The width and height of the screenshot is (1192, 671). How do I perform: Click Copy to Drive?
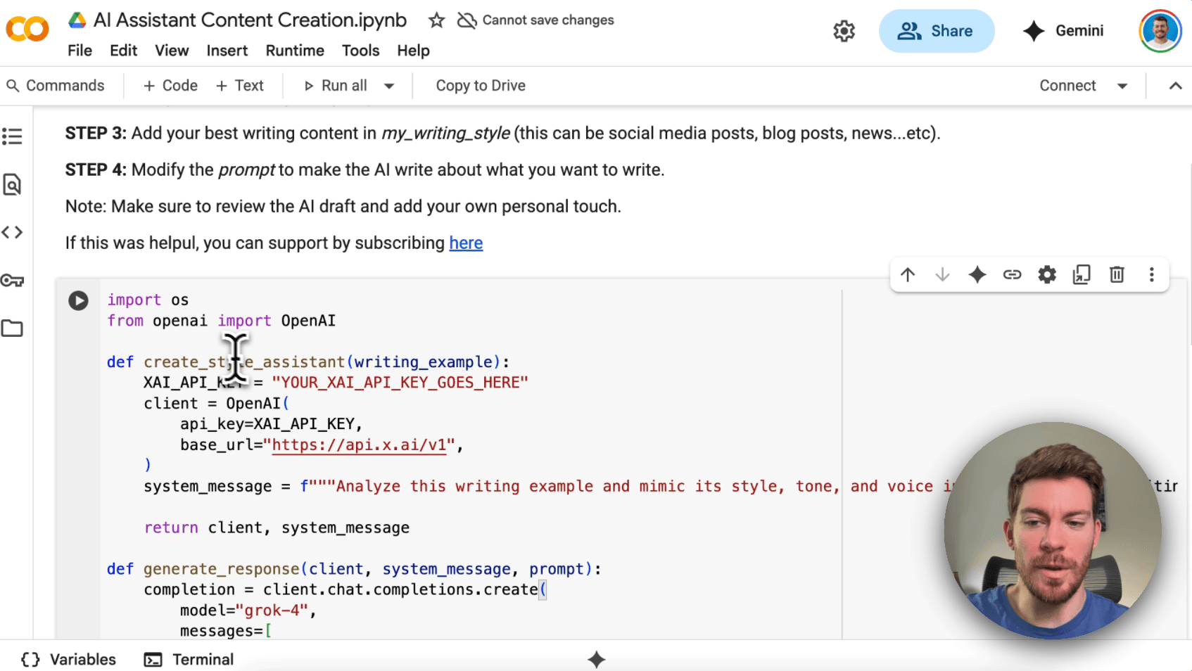[481, 86]
